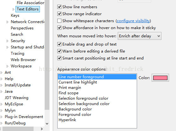Open the configure visibility link

pos(133,21)
